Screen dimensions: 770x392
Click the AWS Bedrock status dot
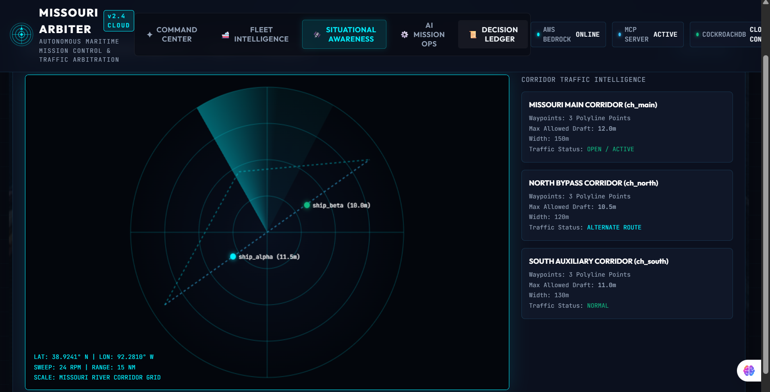pyautogui.click(x=538, y=35)
